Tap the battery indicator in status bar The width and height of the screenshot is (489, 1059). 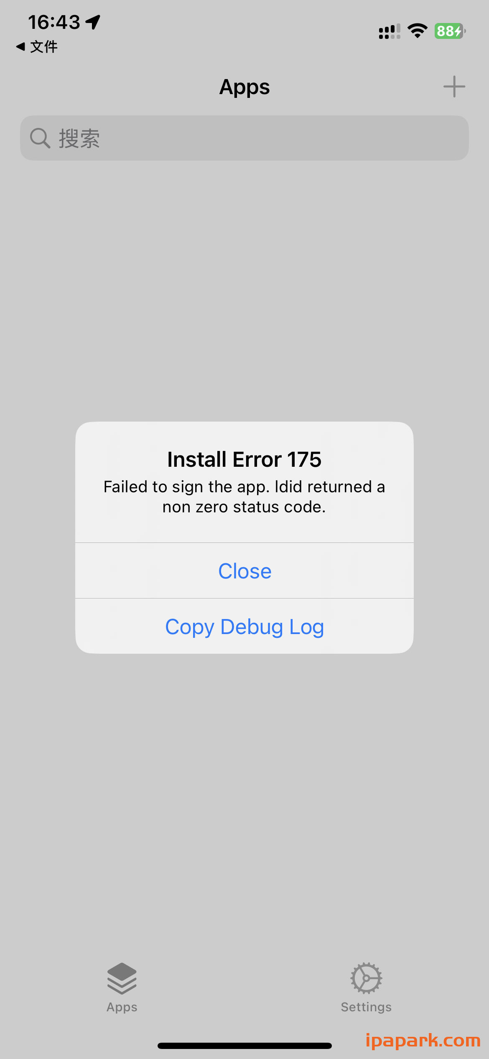pyautogui.click(x=450, y=31)
